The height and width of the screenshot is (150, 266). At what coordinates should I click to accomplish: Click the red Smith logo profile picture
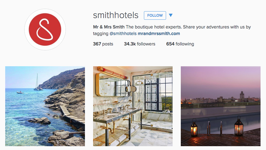coord(45,30)
